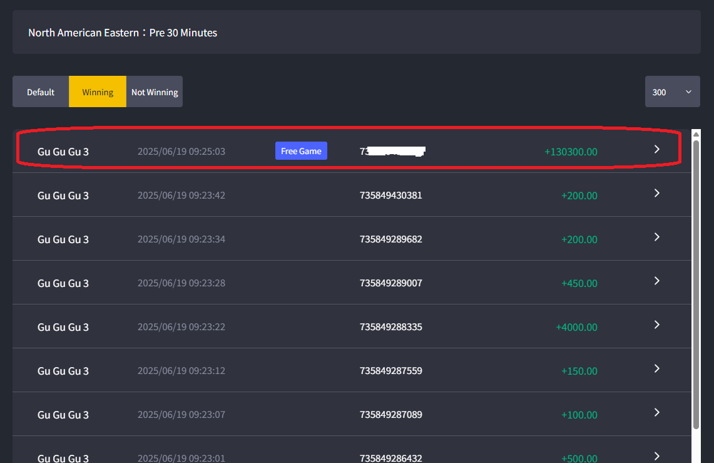Click record number 735849289682

click(x=390, y=239)
